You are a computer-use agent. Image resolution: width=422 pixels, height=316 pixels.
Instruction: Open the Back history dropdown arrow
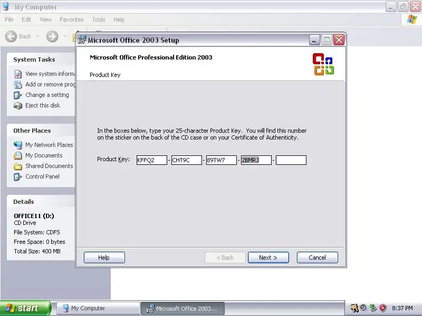tap(37, 36)
